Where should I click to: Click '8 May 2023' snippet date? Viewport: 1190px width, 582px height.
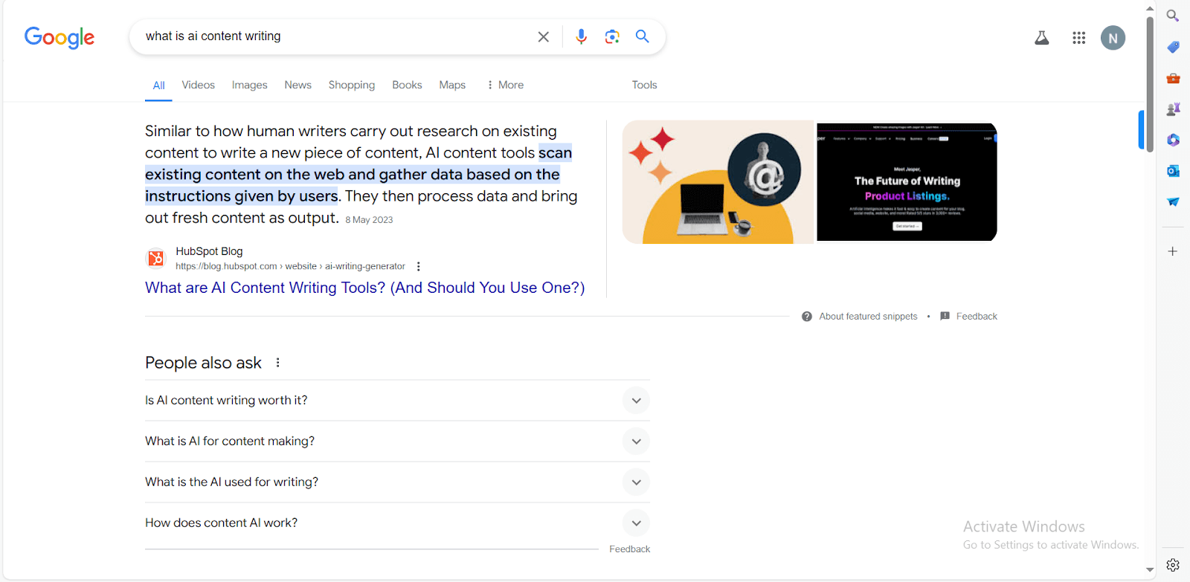click(x=369, y=220)
